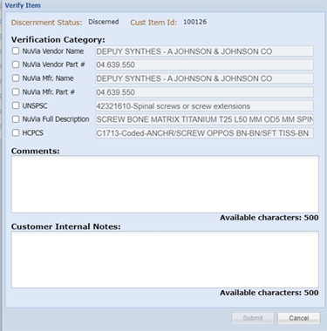Click the UNSPSC Spinal screws field
Image resolution: width=327 pixels, height=331 pixels.
(204, 106)
